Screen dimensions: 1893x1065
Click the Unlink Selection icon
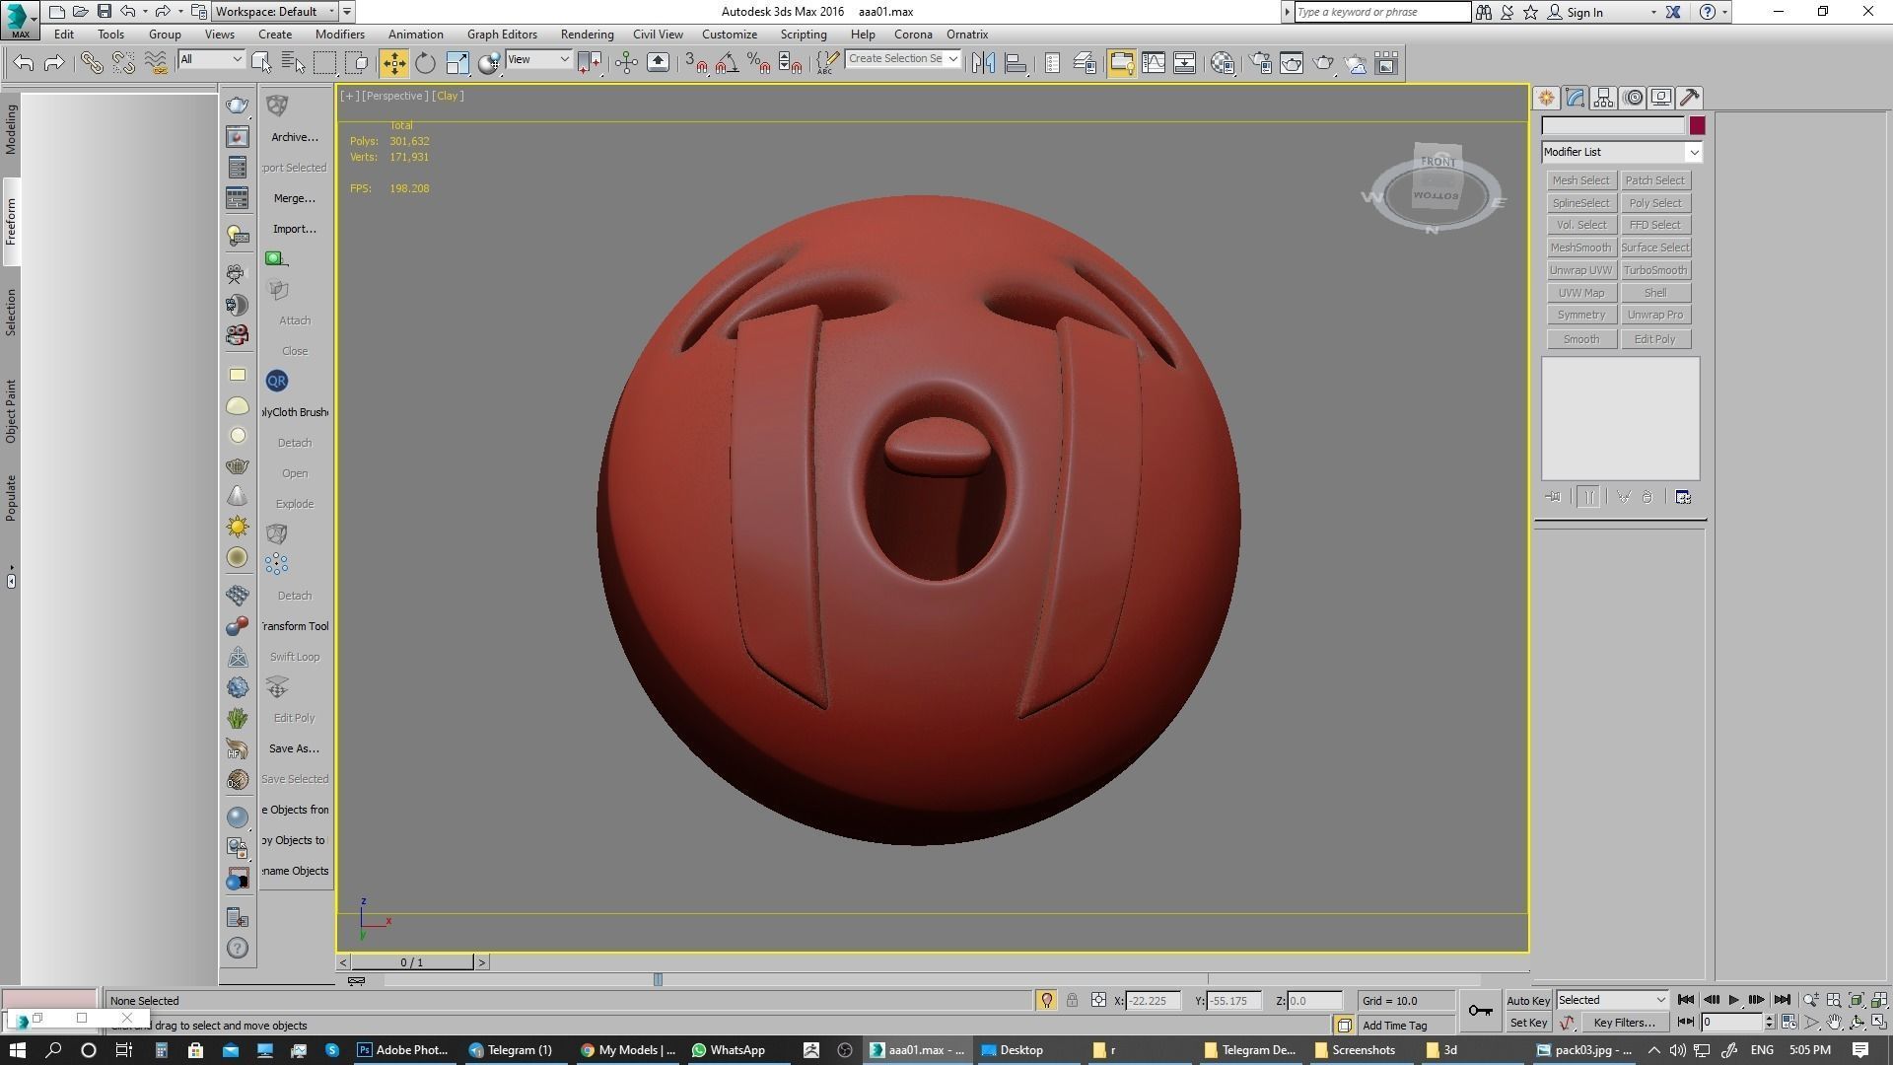tap(123, 64)
